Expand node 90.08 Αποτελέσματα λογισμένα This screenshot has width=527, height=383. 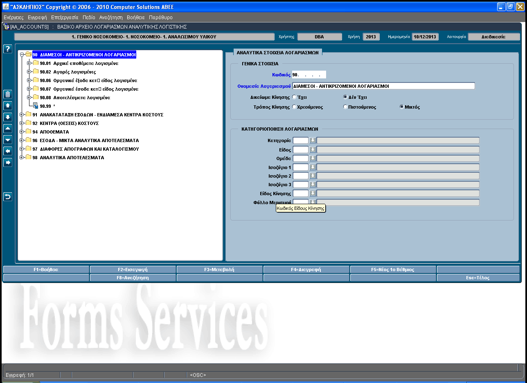[x=29, y=98]
